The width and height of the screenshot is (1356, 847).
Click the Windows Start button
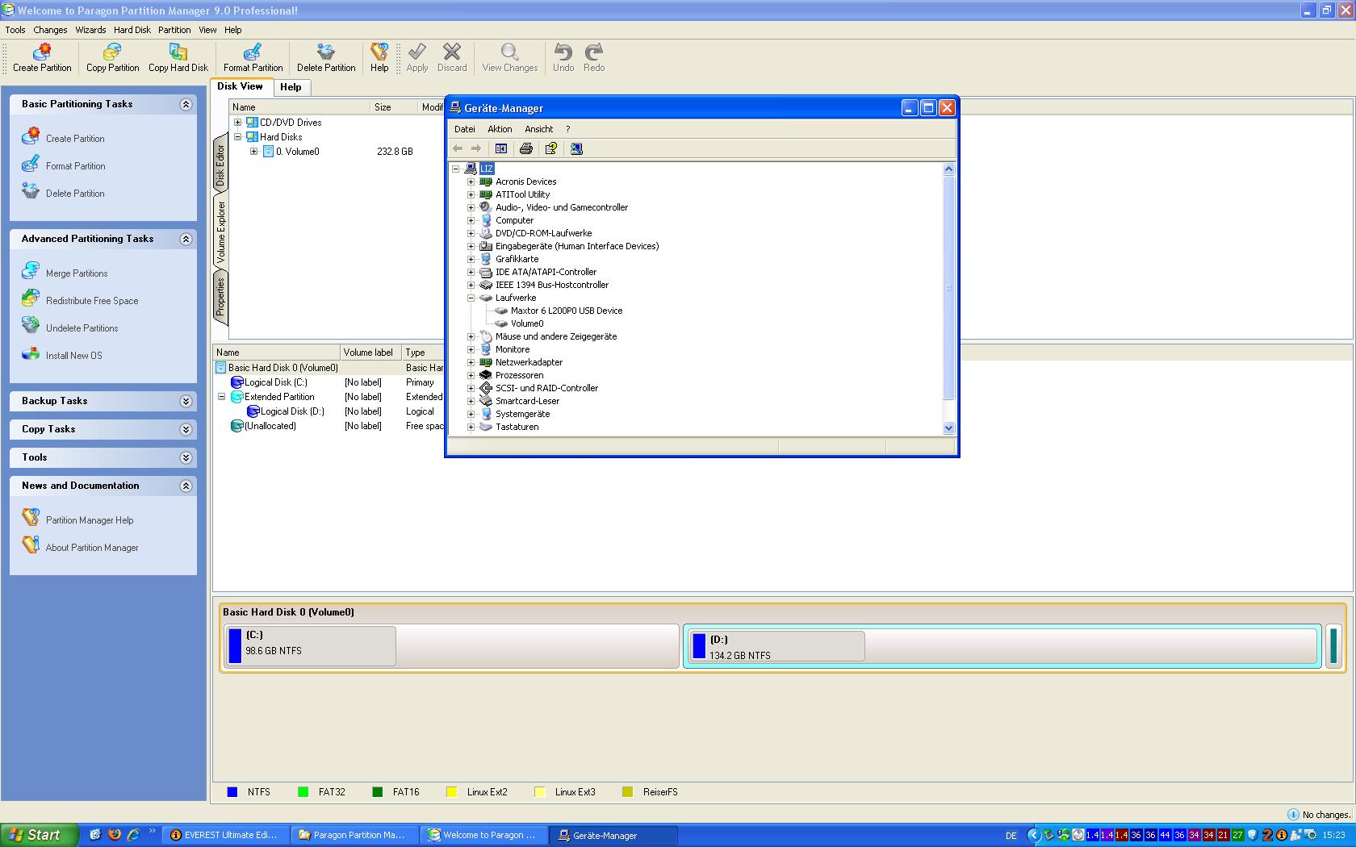[x=39, y=835]
